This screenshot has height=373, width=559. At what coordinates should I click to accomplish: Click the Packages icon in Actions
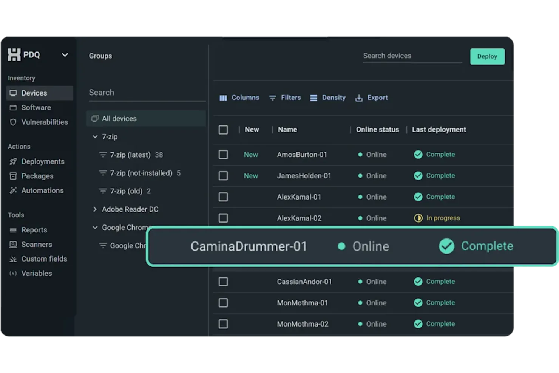(13, 176)
